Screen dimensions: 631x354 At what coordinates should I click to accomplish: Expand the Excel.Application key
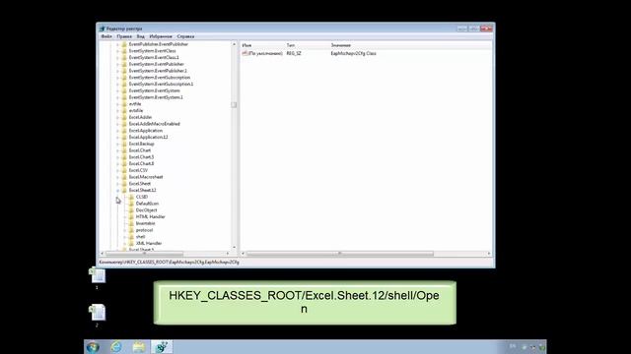pyautogui.click(x=118, y=131)
